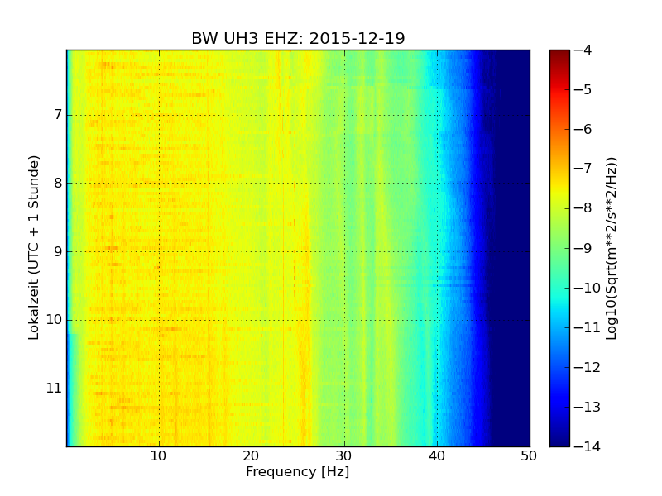Click the y-axis tick label '7'
Viewport: 662px width, 496px height.
coord(58,115)
